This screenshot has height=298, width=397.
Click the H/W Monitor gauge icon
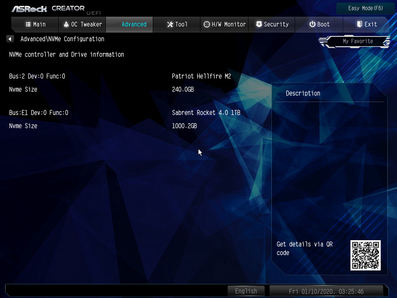point(207,24)
